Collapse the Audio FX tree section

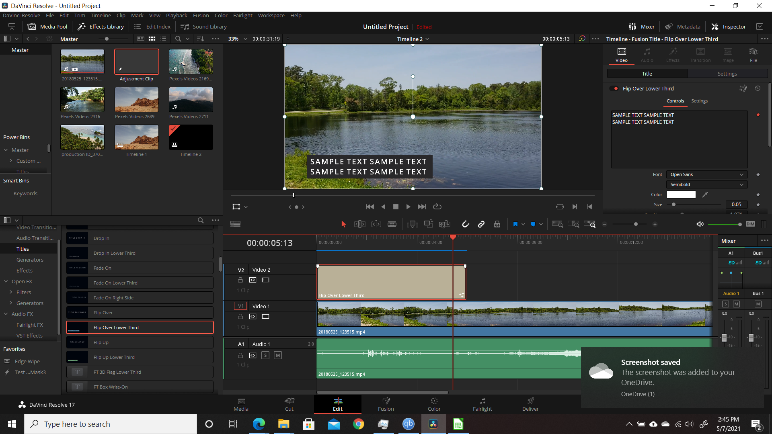[6, 314]
